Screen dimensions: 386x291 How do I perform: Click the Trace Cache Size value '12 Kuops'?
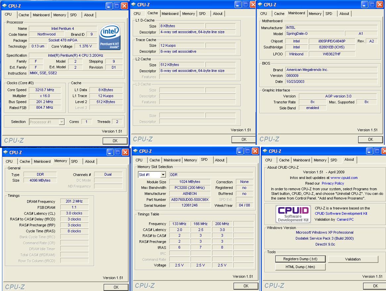coord(182,45)
